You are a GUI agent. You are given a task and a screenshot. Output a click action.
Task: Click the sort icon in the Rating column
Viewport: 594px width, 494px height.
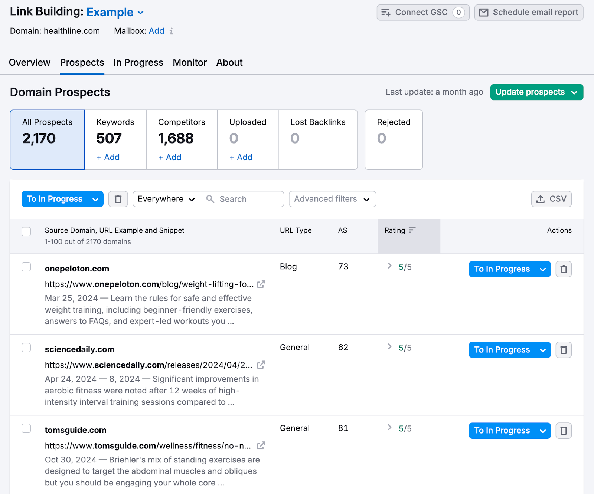(x=412, y=230)
